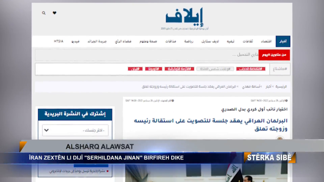Select the أخبار tab in navigation
Viewport: 324px width, 182px height.
(x=283, y=41)
